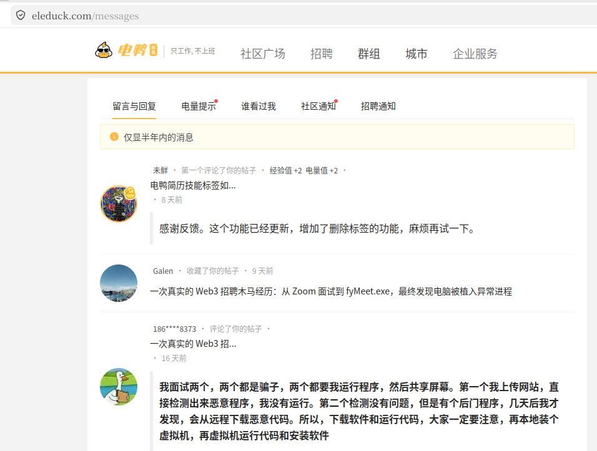Open the Web3 招聘木马经历 post Galen bookmarked
597x451 pixels.
point(331,291)
